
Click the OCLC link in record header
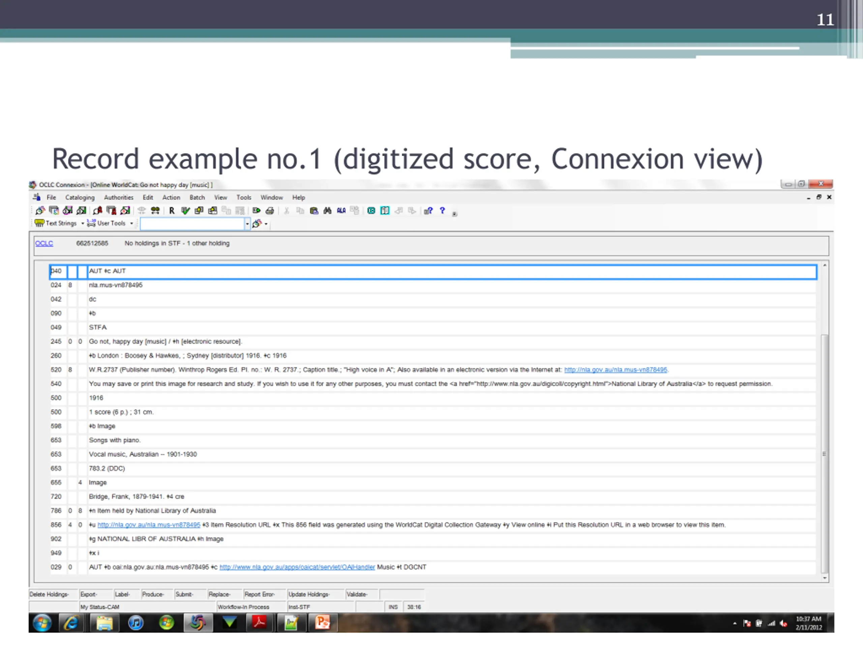(44, 244)
